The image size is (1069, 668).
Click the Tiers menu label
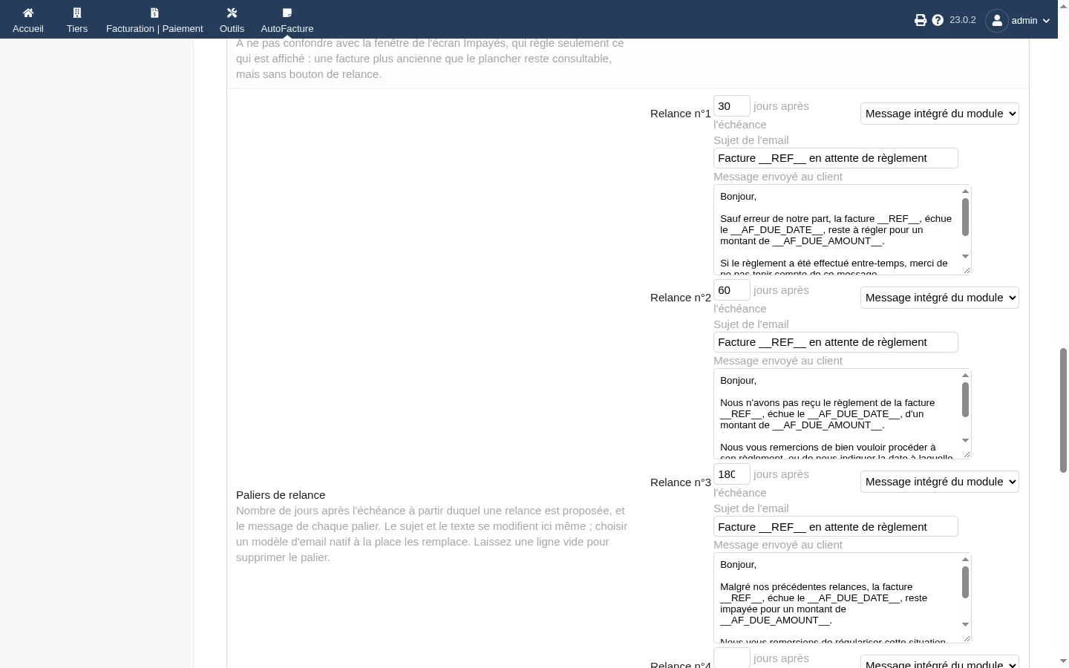click(x=77, y=29)
